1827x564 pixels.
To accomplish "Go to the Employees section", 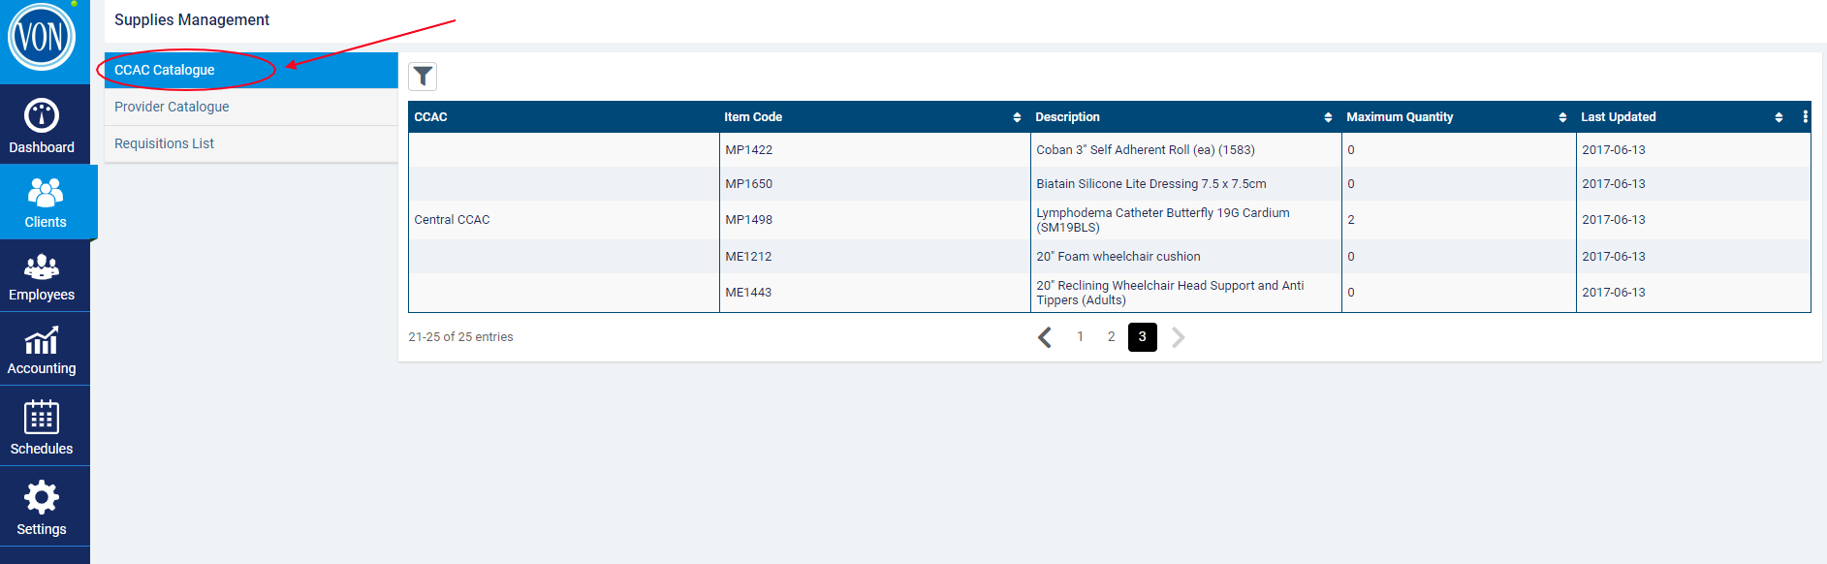I will [42, 276].
